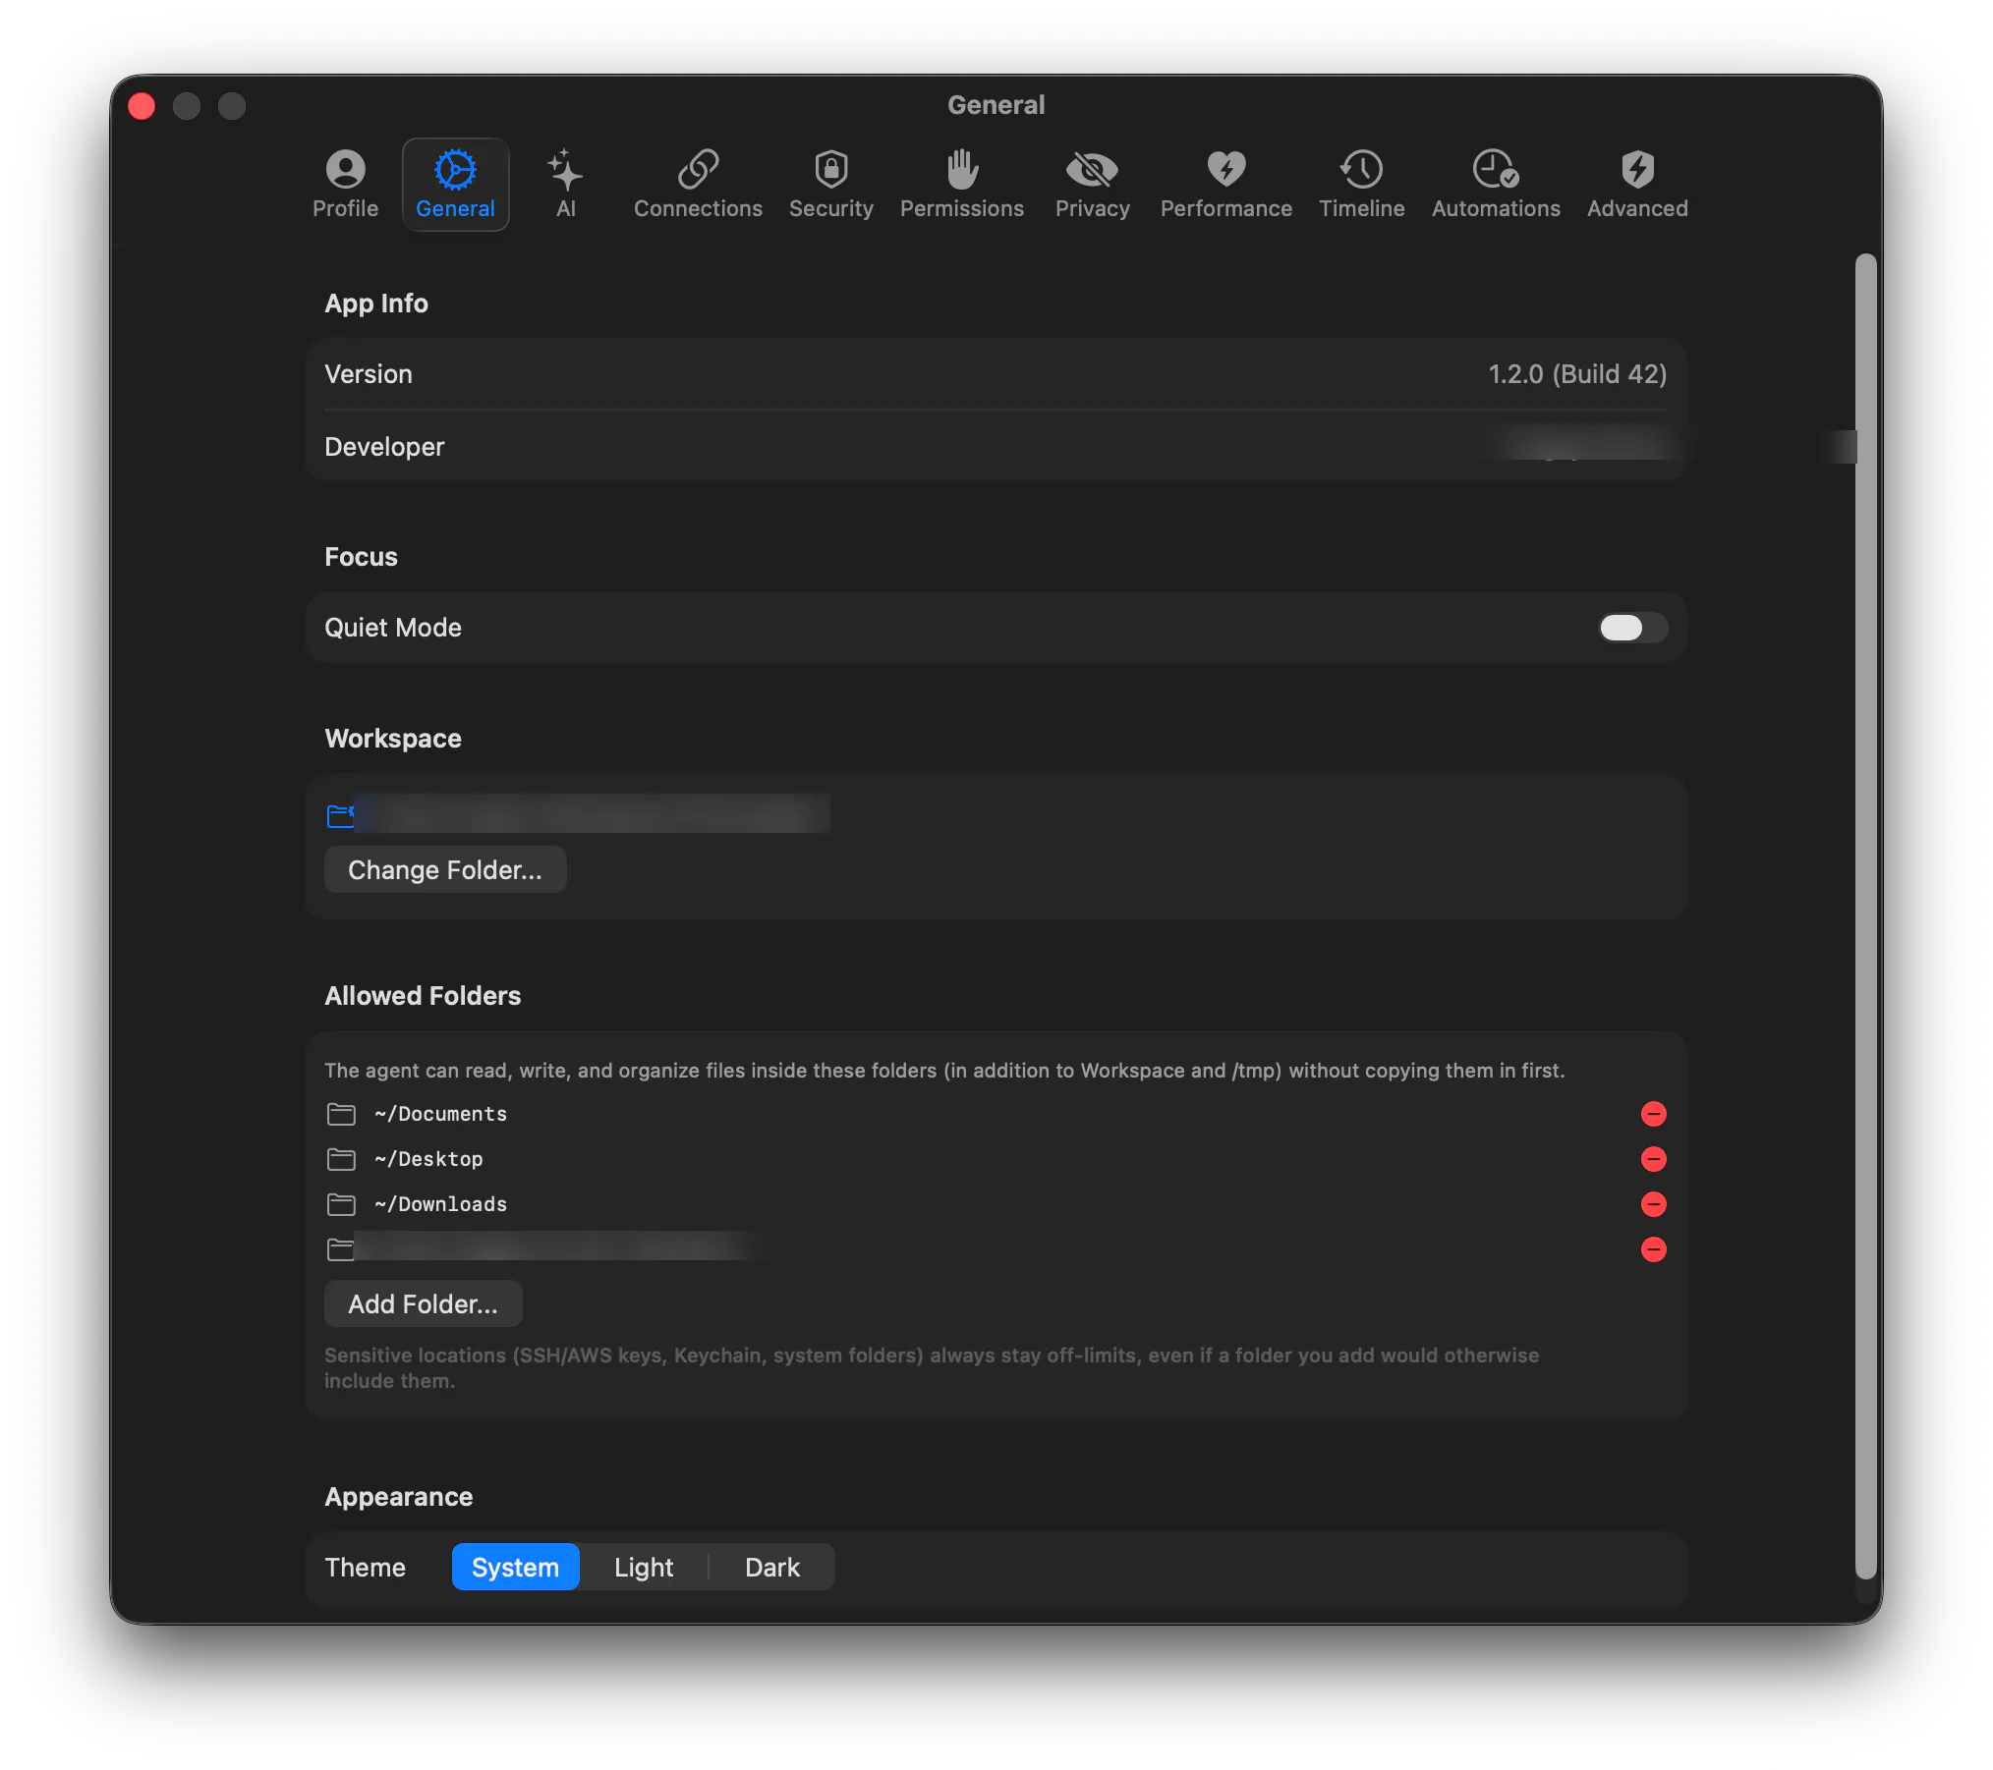Click the Add Folder button

pos(423,1303)
